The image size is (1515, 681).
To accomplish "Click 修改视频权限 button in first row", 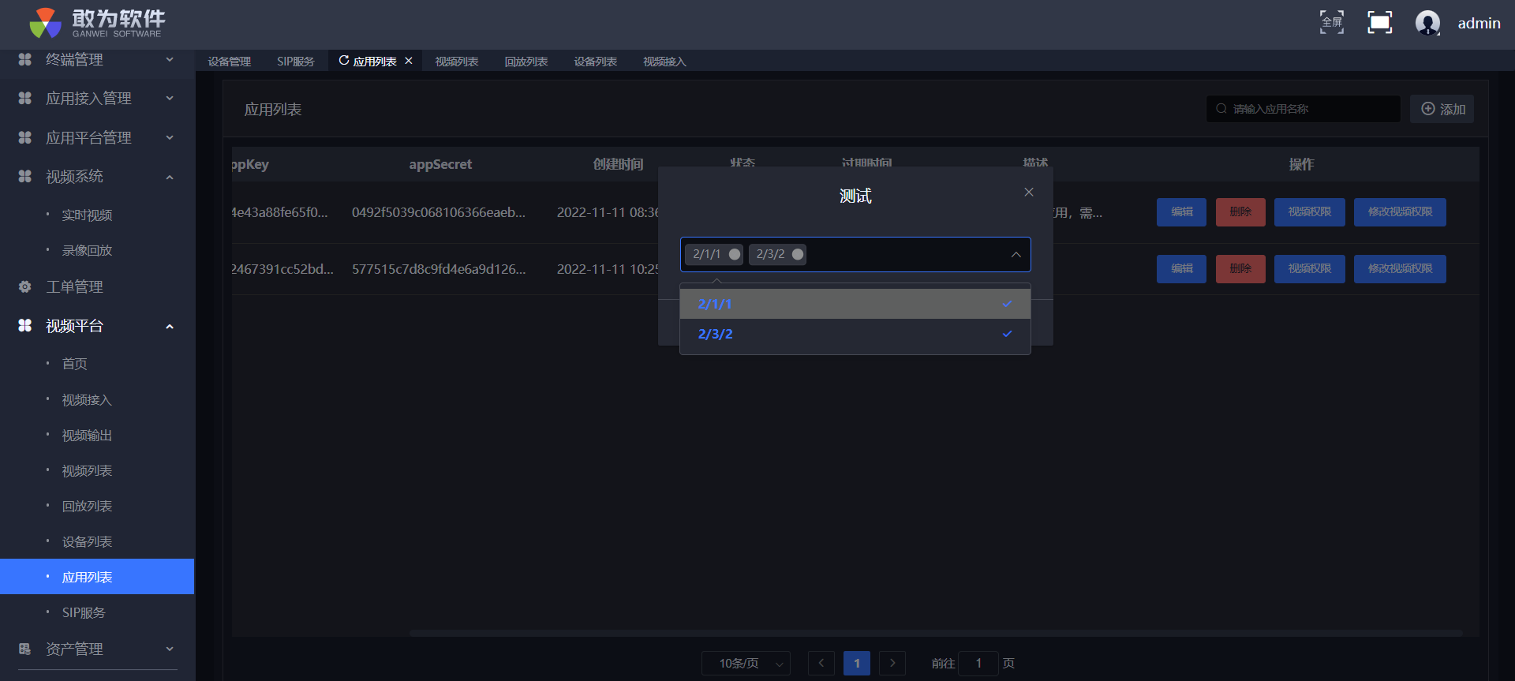I will click(1400, 212).
